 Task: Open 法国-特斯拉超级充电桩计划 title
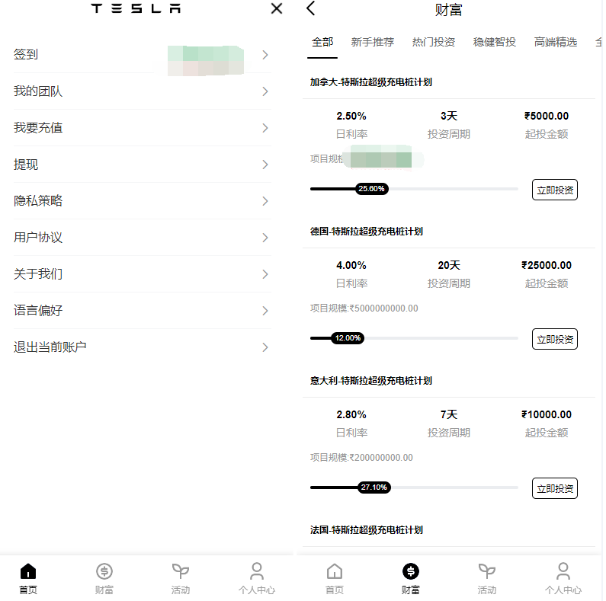point(367,530)
